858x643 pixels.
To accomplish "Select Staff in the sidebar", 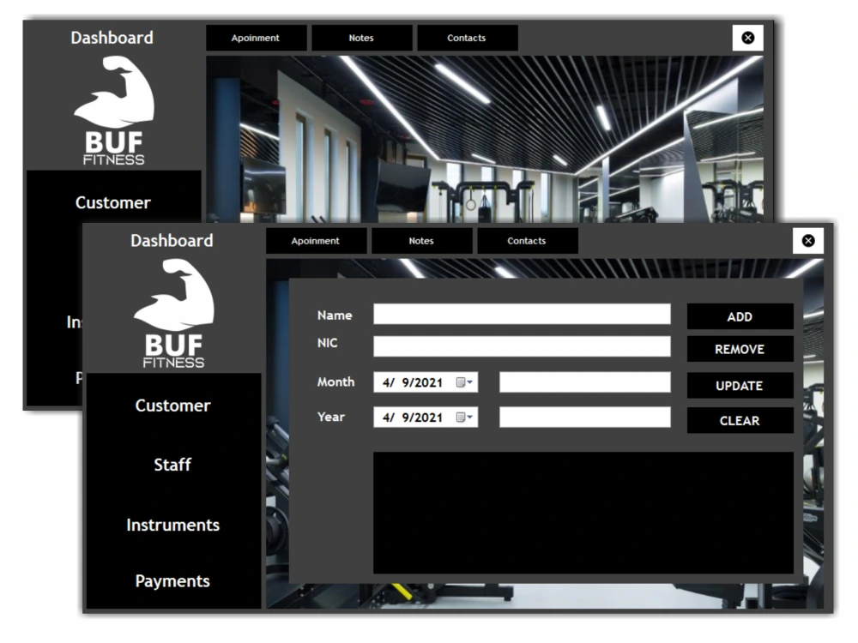I will tap(172, 465).
